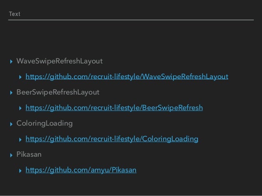Click the triangle bullet beside Pikasan

pos(11,155)
